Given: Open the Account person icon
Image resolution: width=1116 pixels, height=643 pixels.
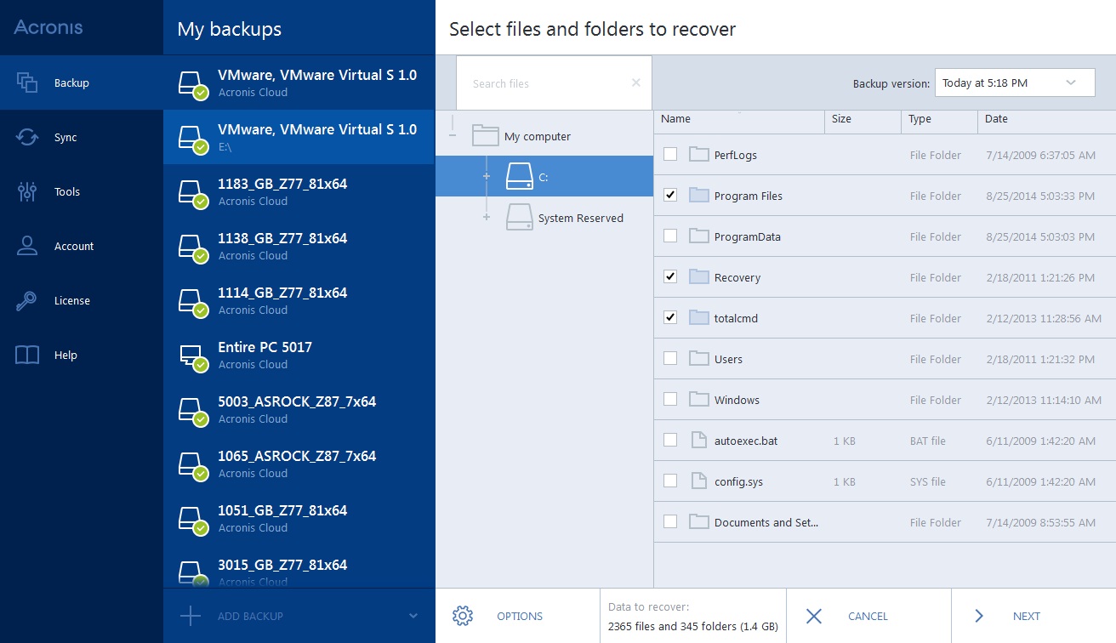Looking at the screenshot, I should point(27,246).
